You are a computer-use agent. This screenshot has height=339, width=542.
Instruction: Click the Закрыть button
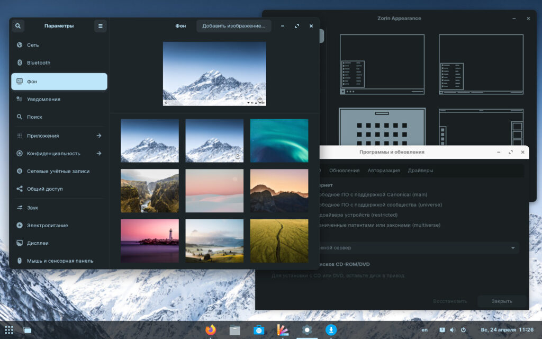click(502, 301)
